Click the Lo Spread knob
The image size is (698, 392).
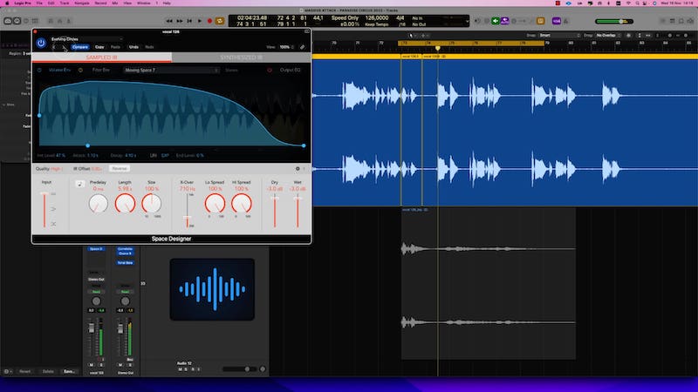pyautogui.click(x=215, y=204)
